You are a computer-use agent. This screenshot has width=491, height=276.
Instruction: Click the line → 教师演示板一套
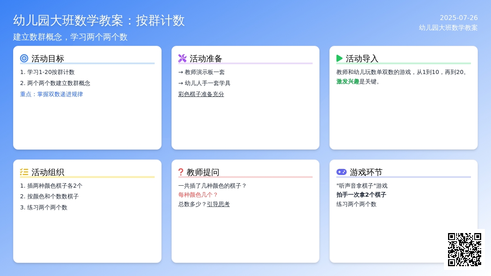202,72
